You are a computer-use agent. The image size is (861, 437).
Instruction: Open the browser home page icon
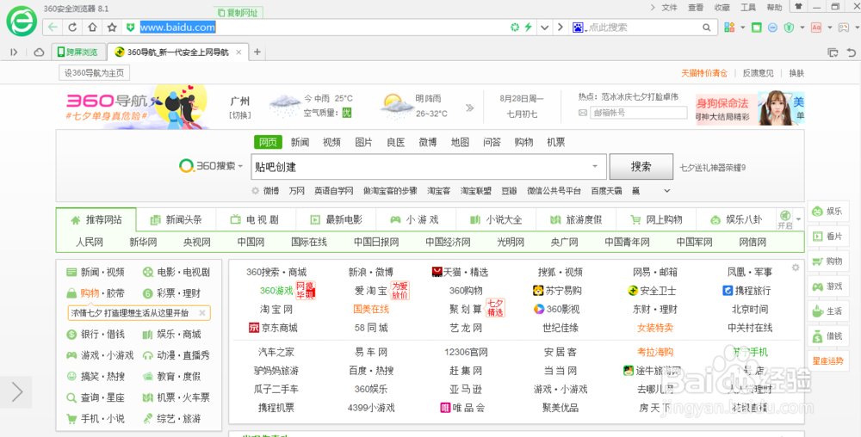(x=92, y=27)
